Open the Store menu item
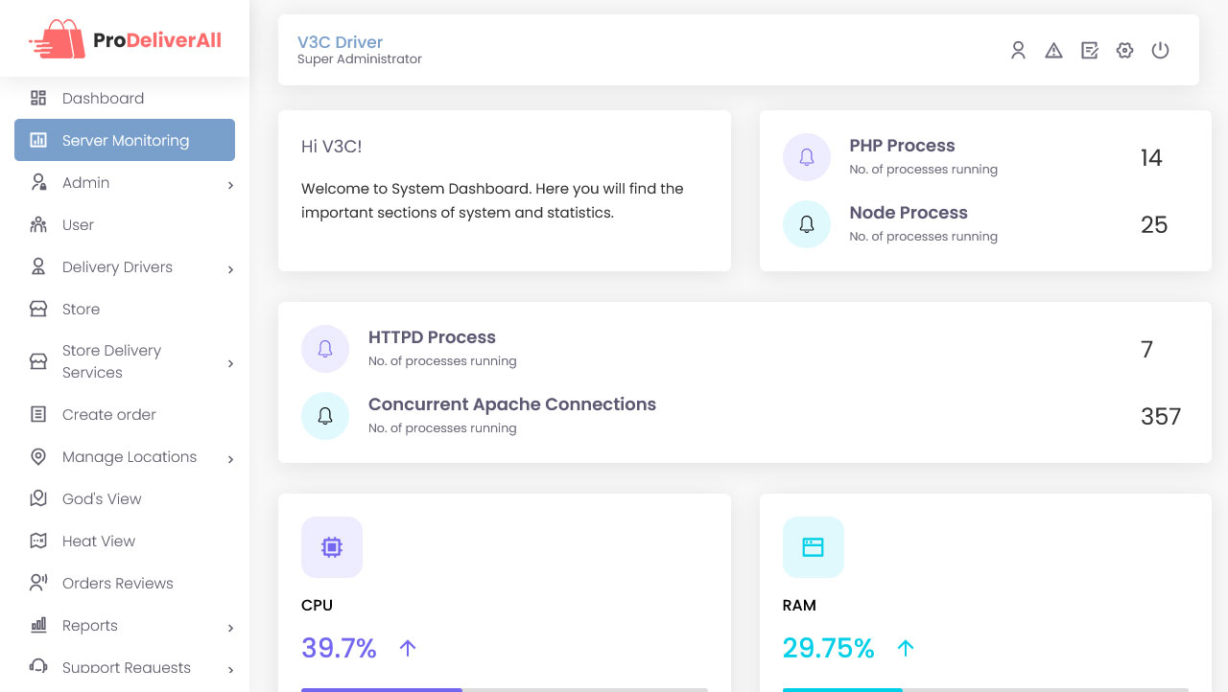Viewport: 1228px width, 692px height. [125, 309]
